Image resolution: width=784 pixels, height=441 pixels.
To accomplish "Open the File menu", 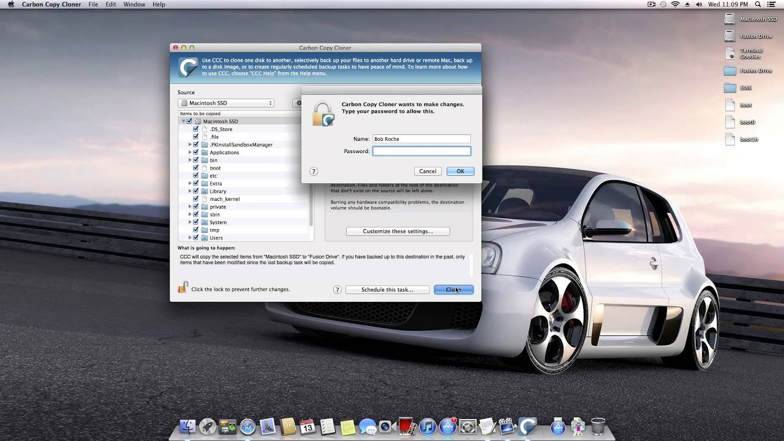I will coord(93,4).
